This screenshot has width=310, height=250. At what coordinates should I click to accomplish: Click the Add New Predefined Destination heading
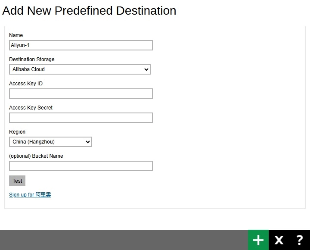pyautogui.click(x=89, y=11)
